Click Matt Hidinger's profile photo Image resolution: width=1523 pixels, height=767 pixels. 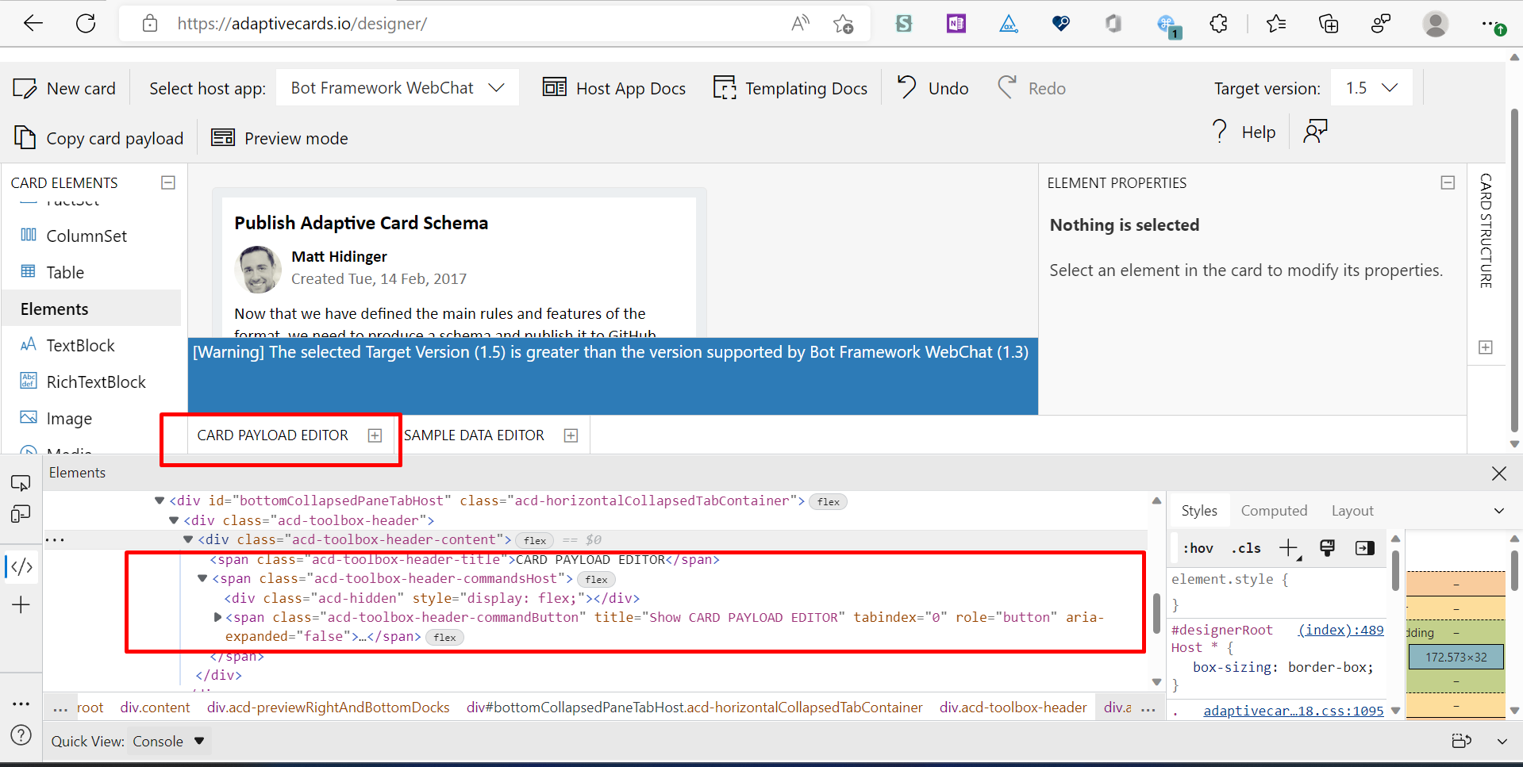point(258,269)
